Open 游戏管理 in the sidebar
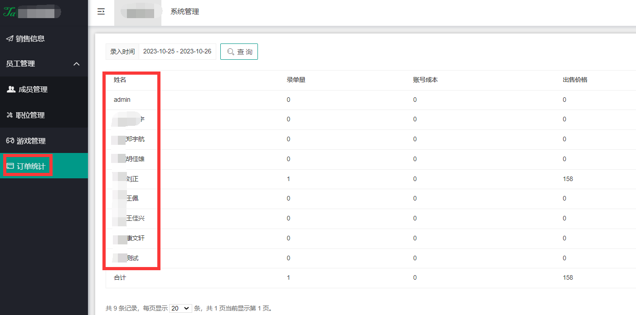The height and width of the screenshot is (315, 636). (x=44, y=141)
